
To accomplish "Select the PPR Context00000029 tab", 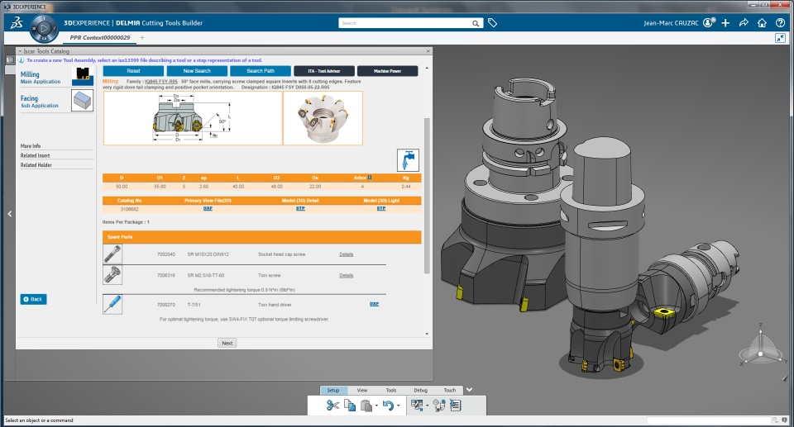I will click(x=100, y=37).
